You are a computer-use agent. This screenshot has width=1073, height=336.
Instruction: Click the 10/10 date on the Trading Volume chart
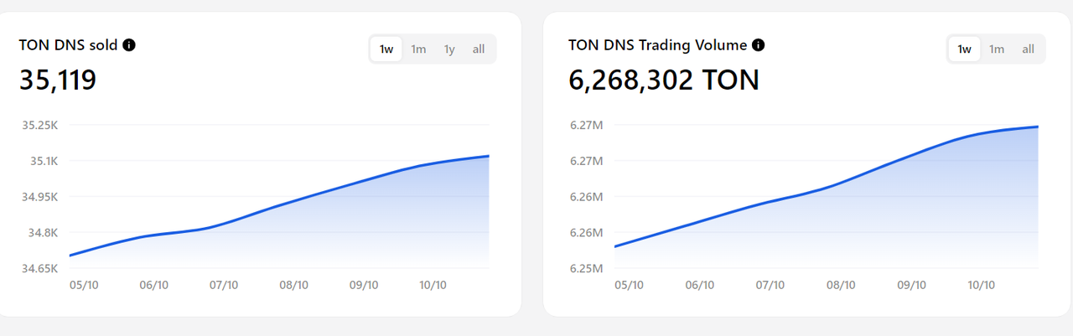point(981,285)
